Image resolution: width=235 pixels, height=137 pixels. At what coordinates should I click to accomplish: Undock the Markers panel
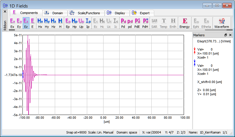226,35
